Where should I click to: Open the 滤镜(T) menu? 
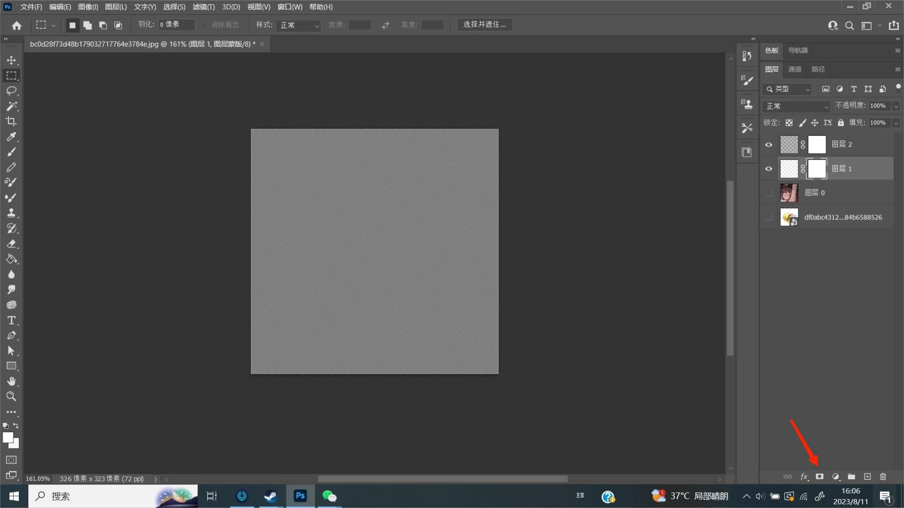point(204,7)
